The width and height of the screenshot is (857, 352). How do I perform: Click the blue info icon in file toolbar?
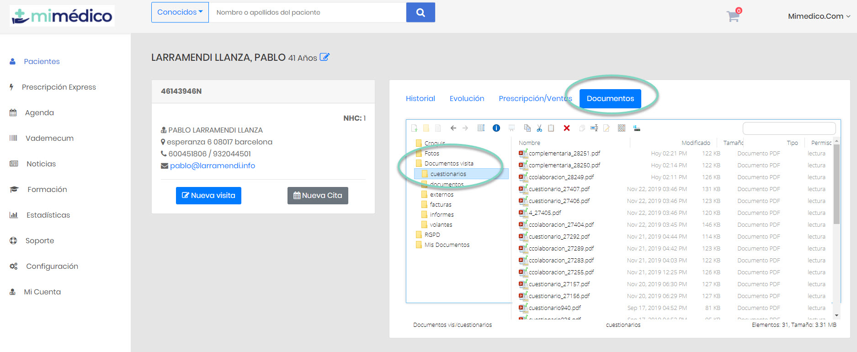tap(496, 128)
